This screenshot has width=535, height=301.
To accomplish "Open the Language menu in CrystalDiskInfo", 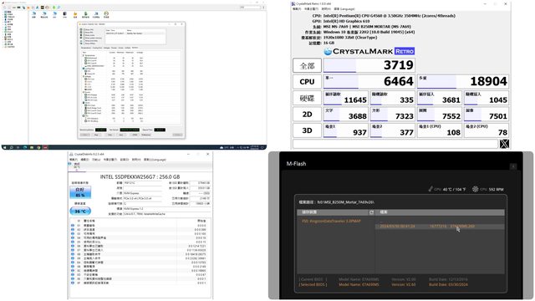I will tap(155, 160).
